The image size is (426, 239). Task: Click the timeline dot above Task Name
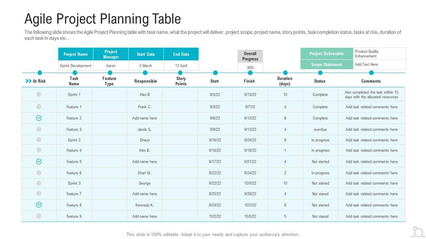(x=75, y=73)
